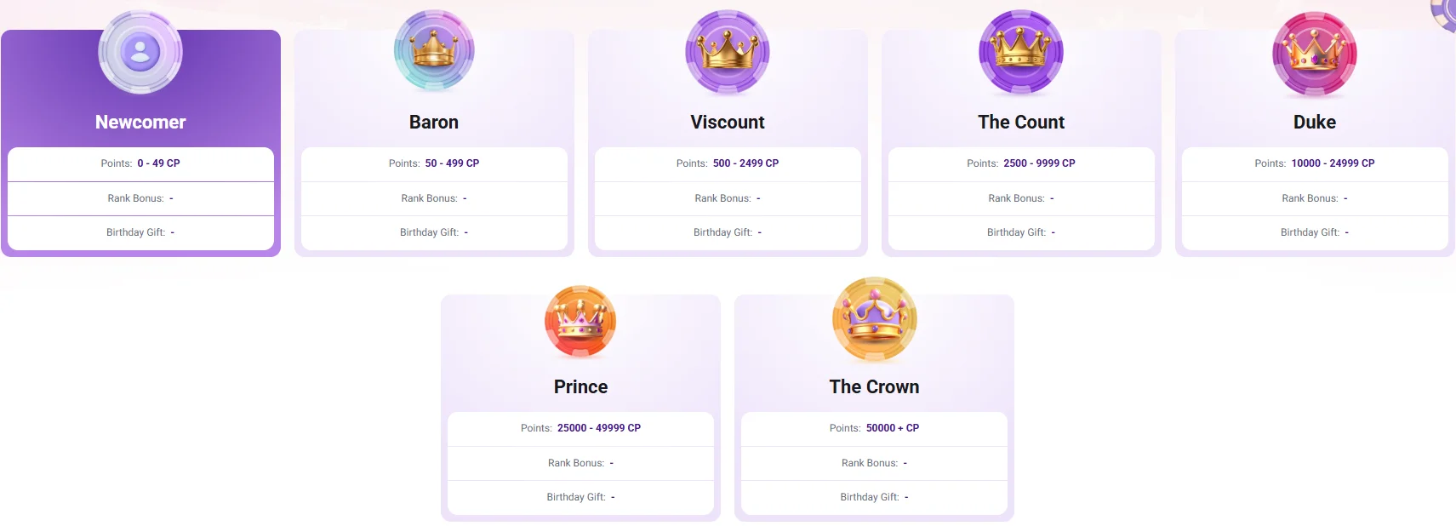Click the Duke pink crown icon
The height and width of the screenshot is (526, 1456).
coord(1314,54)
